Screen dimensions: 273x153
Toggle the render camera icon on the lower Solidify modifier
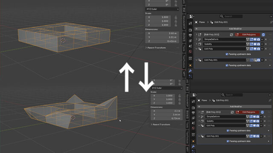point(258,121)
